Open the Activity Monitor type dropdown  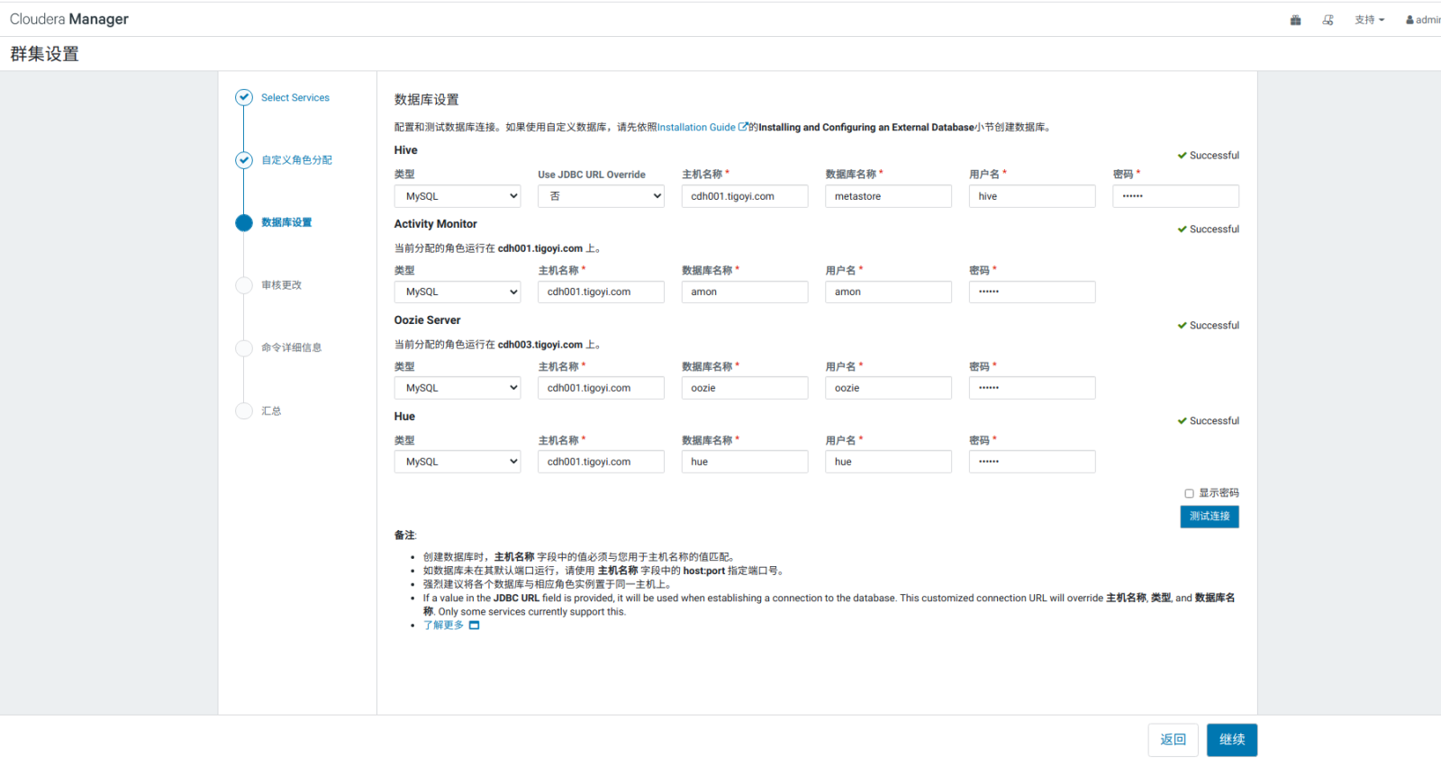tap(458, 292)
